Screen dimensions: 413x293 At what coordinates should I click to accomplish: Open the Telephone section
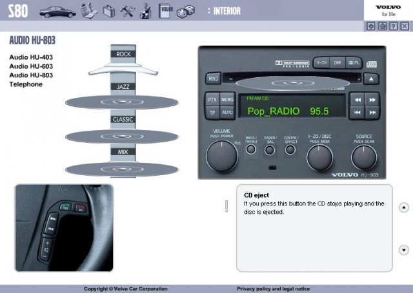[26, 84]
